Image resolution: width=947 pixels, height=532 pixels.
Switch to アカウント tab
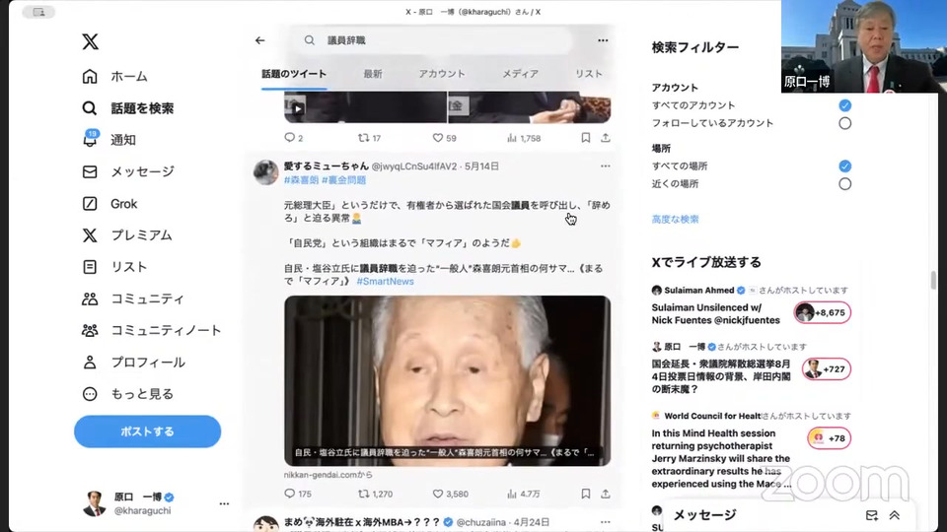point(442,74)
